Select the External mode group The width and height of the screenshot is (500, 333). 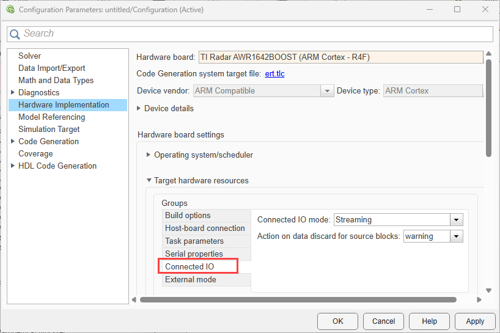207,279
